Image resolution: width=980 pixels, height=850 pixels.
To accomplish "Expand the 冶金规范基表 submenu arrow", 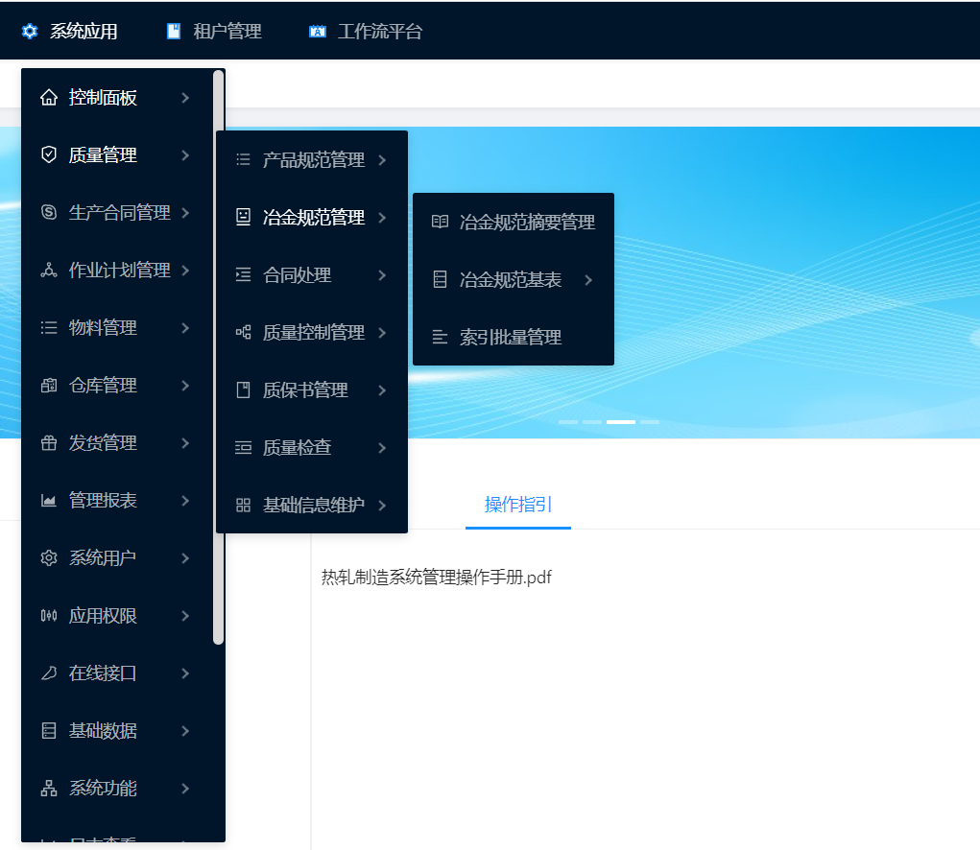I will click(x=588, y=280).
